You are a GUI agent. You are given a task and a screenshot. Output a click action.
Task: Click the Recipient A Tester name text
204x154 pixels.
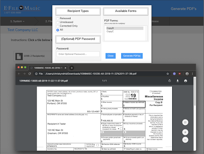coord(57,124)
